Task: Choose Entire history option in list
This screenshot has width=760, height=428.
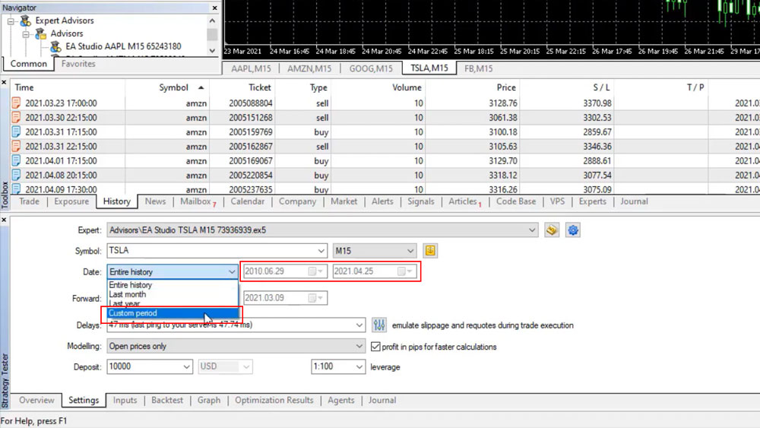Action: pyautogui.click(x=173, y=285)
